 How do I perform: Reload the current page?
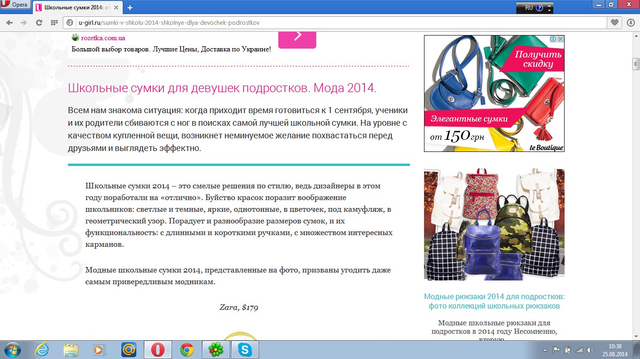(x=39, y=22)
